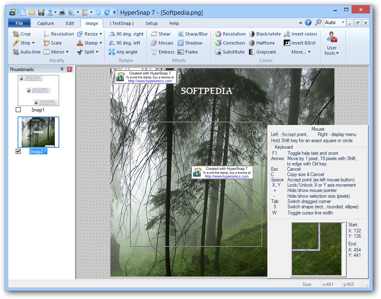The height and width of the screenshot is (299, 381).
Task: Rotate image 90 deg. right
Action: pos(126,34)
